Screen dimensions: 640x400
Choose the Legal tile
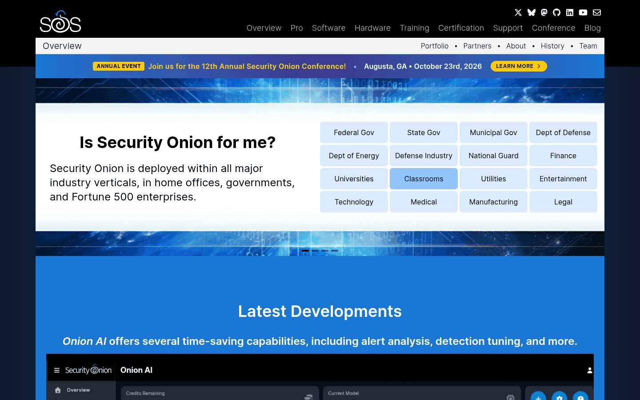point(563,202)
